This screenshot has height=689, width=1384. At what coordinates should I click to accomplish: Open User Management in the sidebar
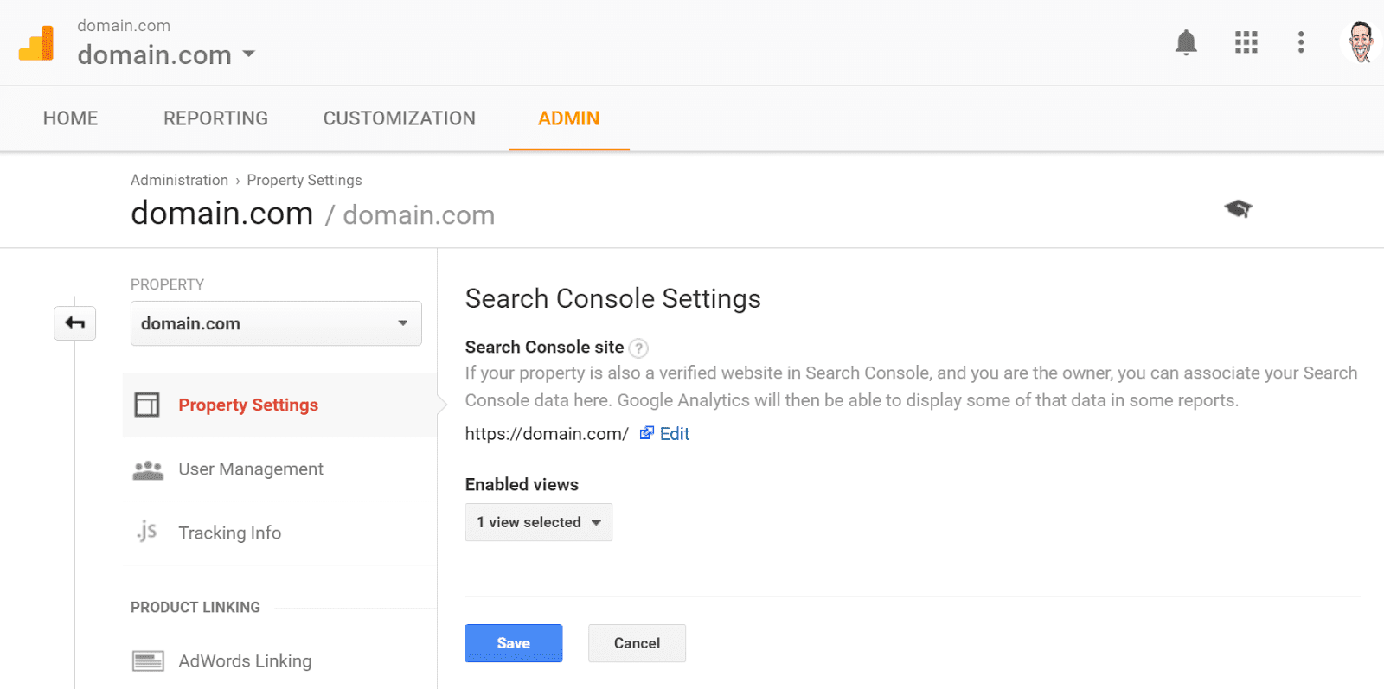click(x=250, y=469)
